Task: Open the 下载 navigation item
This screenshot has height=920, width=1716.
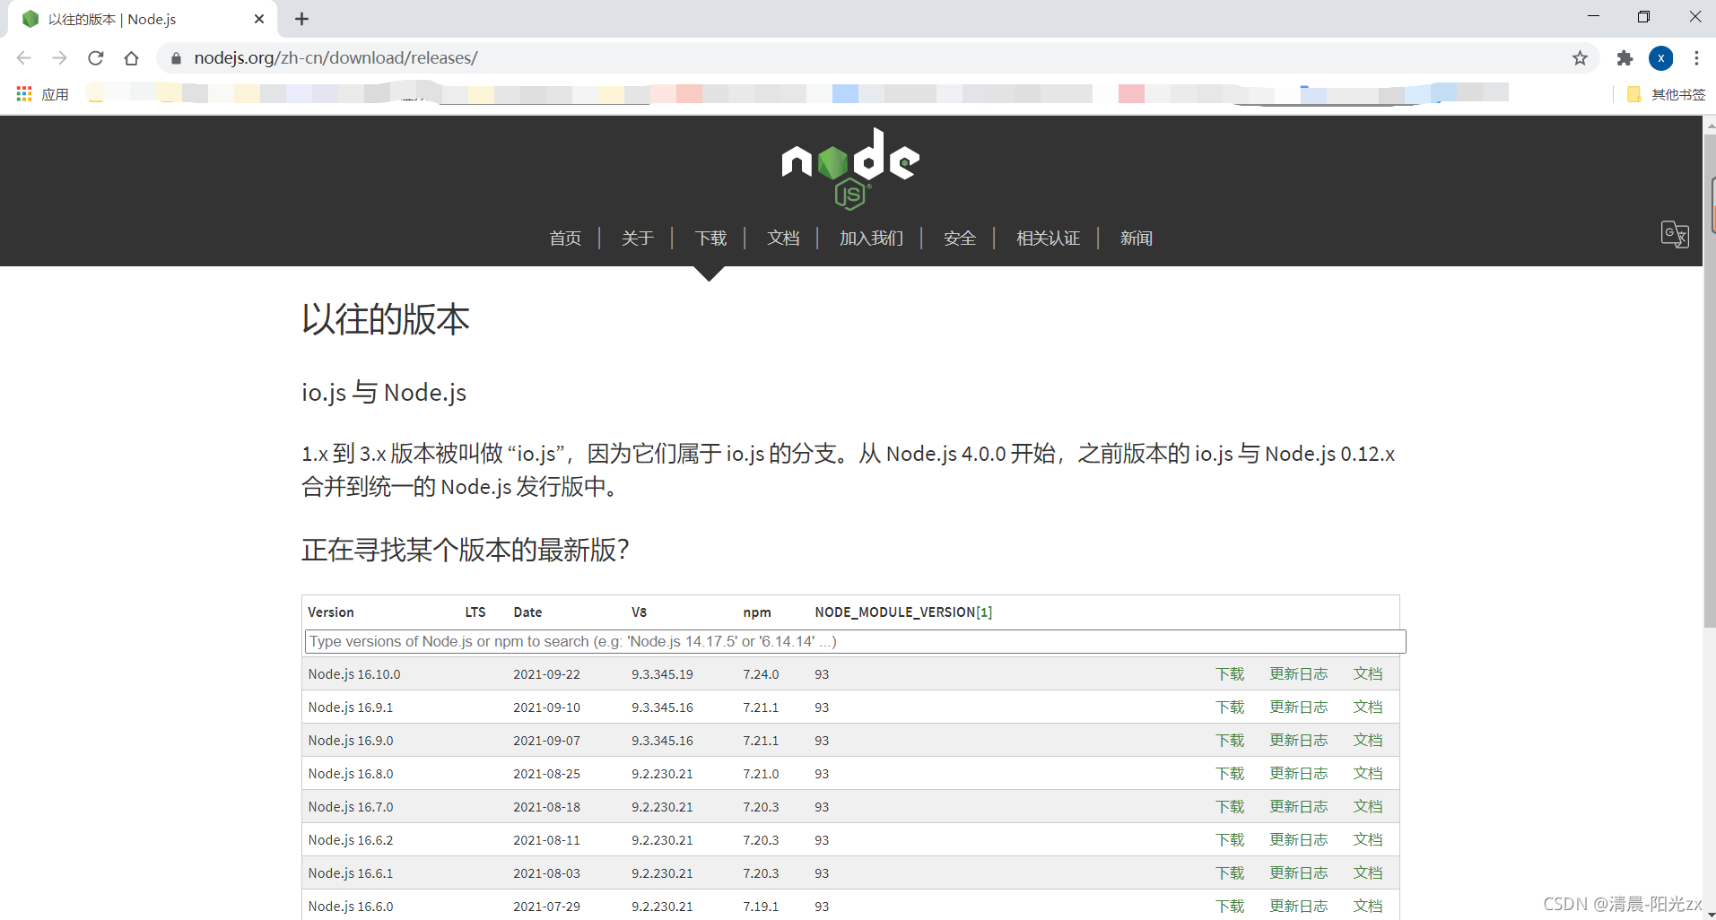Action: 710,239
